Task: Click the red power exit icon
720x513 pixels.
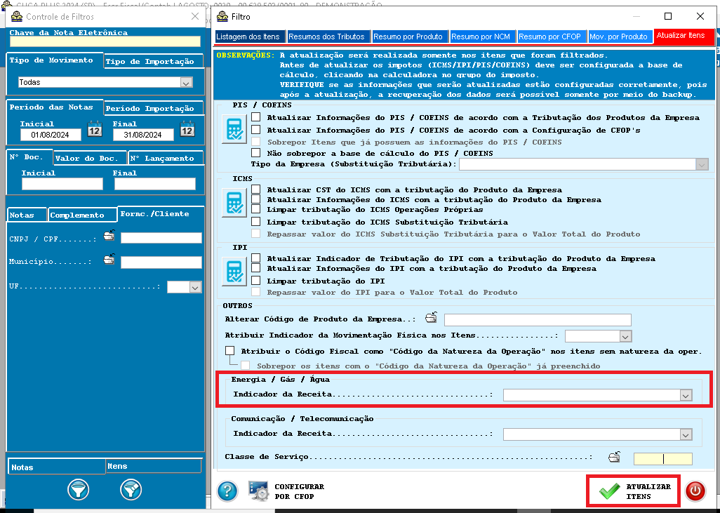Action: coord(695,491)
